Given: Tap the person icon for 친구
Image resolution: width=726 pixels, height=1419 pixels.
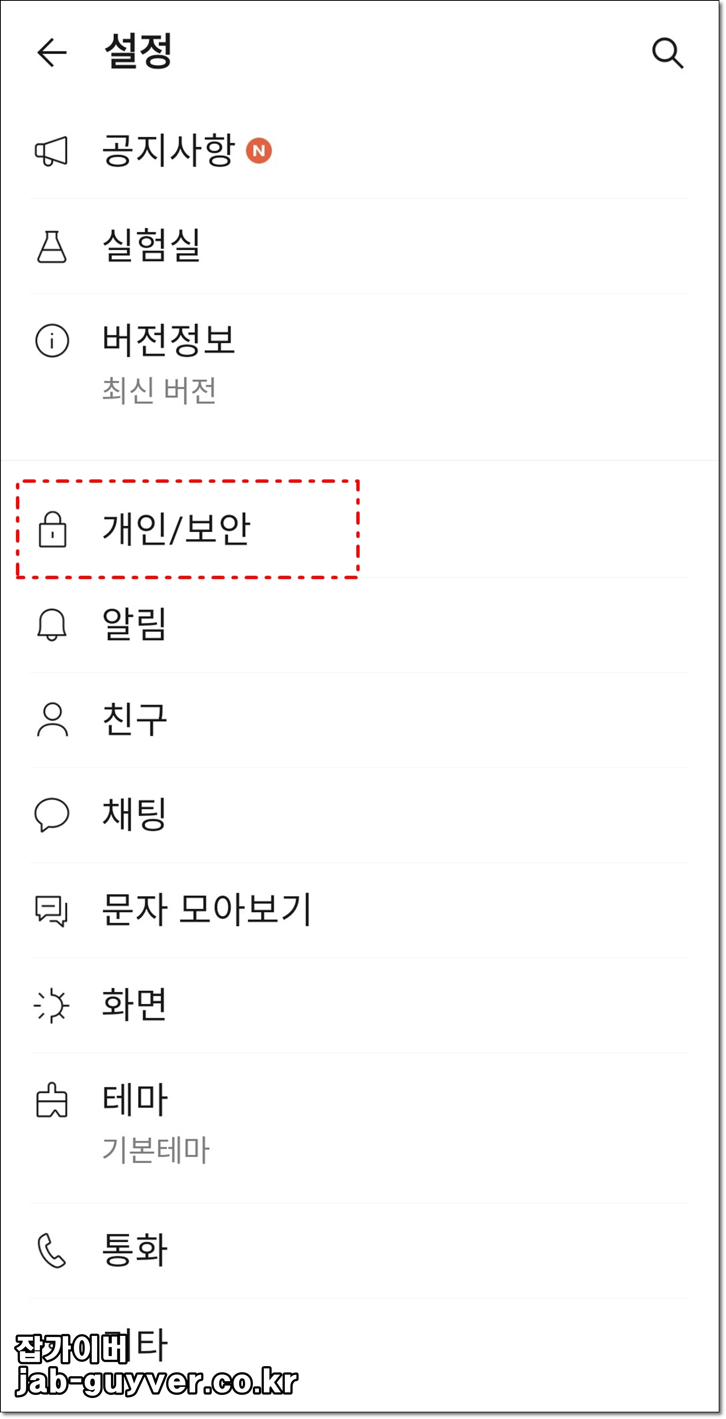Looking at the screenshot, I should tap(52, 719).
